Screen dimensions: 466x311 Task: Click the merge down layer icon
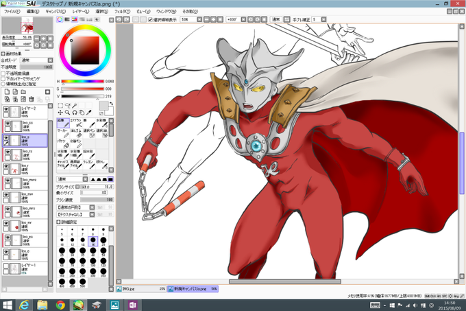click(x=15, y=99)
